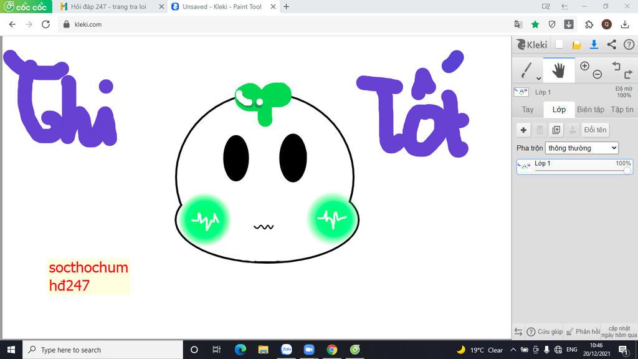Select the Unsaved - Kleki browser tab

[x=221, y=6]
